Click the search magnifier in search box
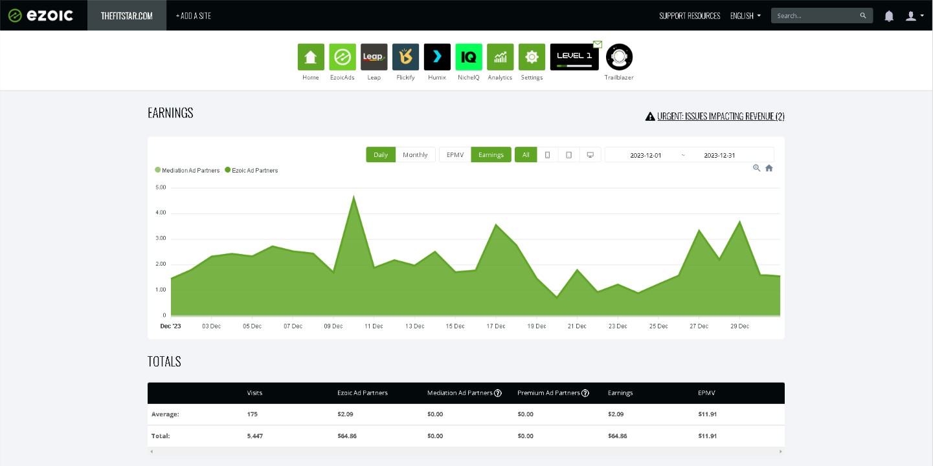 (x=863, y=16)
